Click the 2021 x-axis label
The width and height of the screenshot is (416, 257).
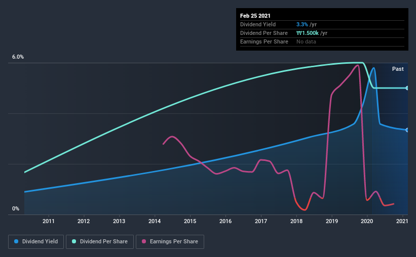(x=402, y=221)
